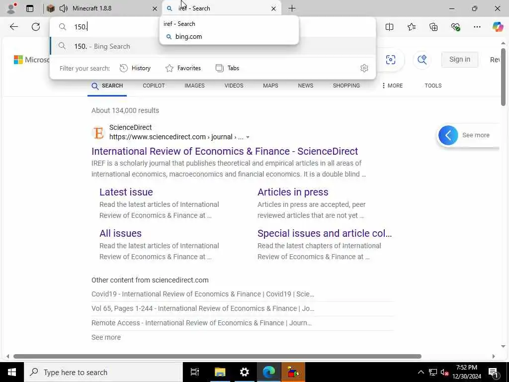
Task: Show hidden system tray icons
Action: click(x=421, y=372)
